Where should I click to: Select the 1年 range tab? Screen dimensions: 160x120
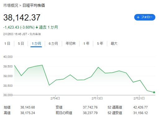86,44
